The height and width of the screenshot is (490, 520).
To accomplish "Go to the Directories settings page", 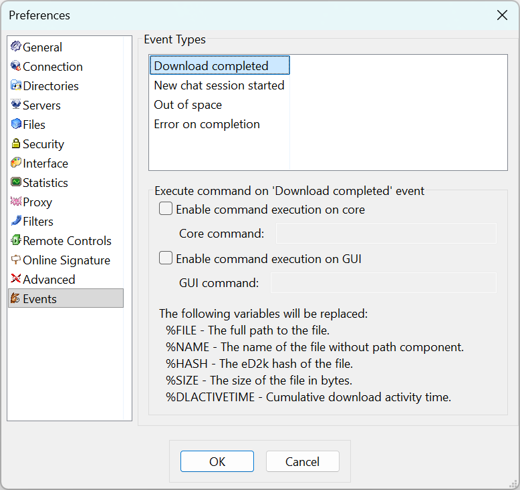I will (66, 85).
